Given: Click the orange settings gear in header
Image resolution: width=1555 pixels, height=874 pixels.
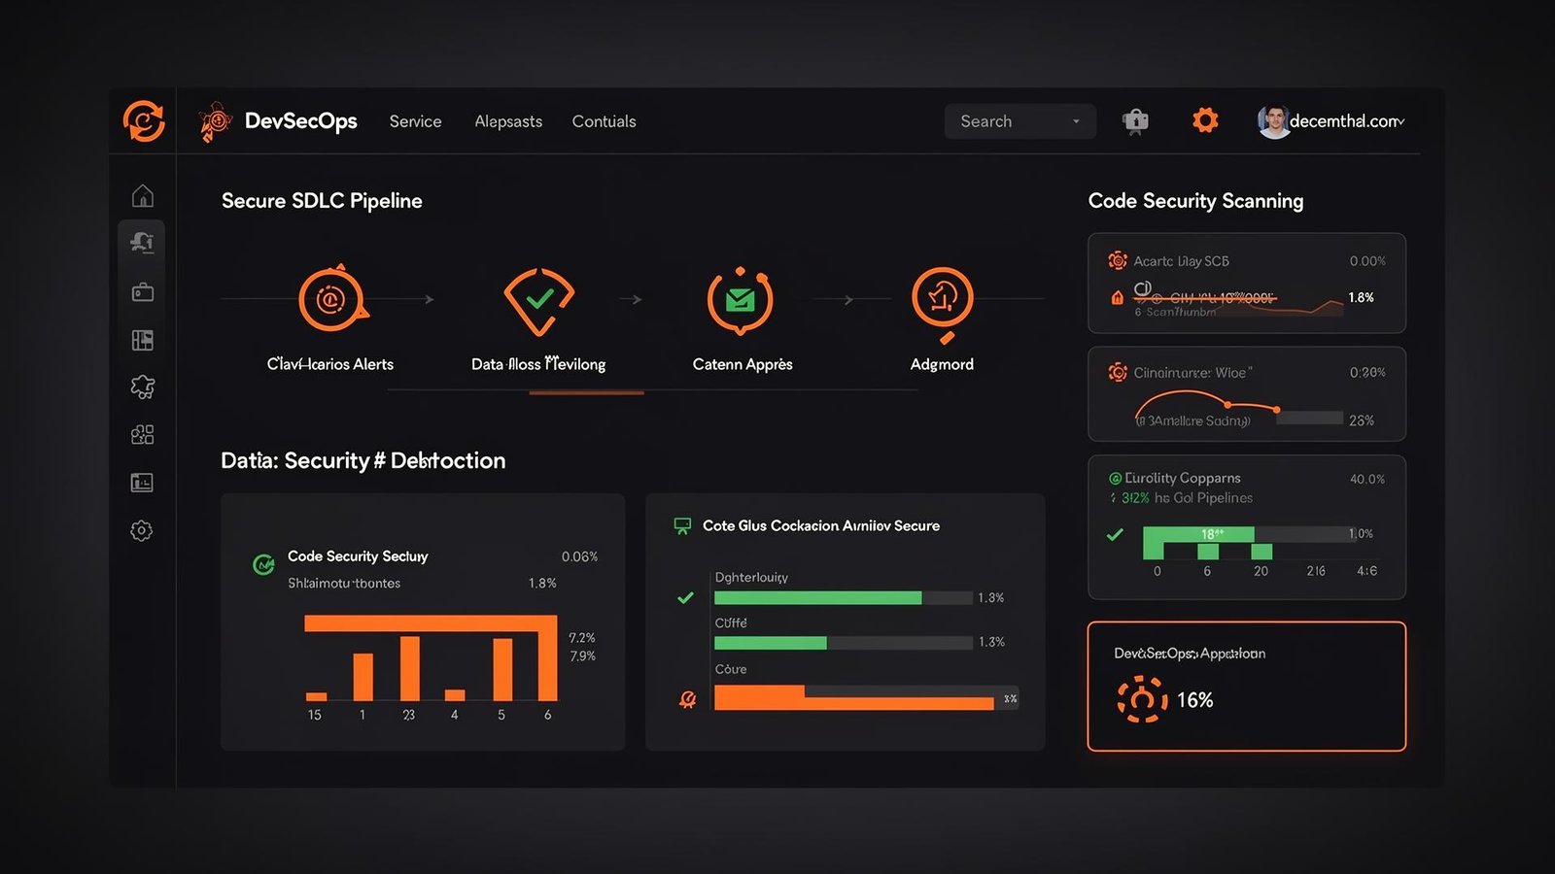Looking at the screenshot, I should pos(1205,120).
